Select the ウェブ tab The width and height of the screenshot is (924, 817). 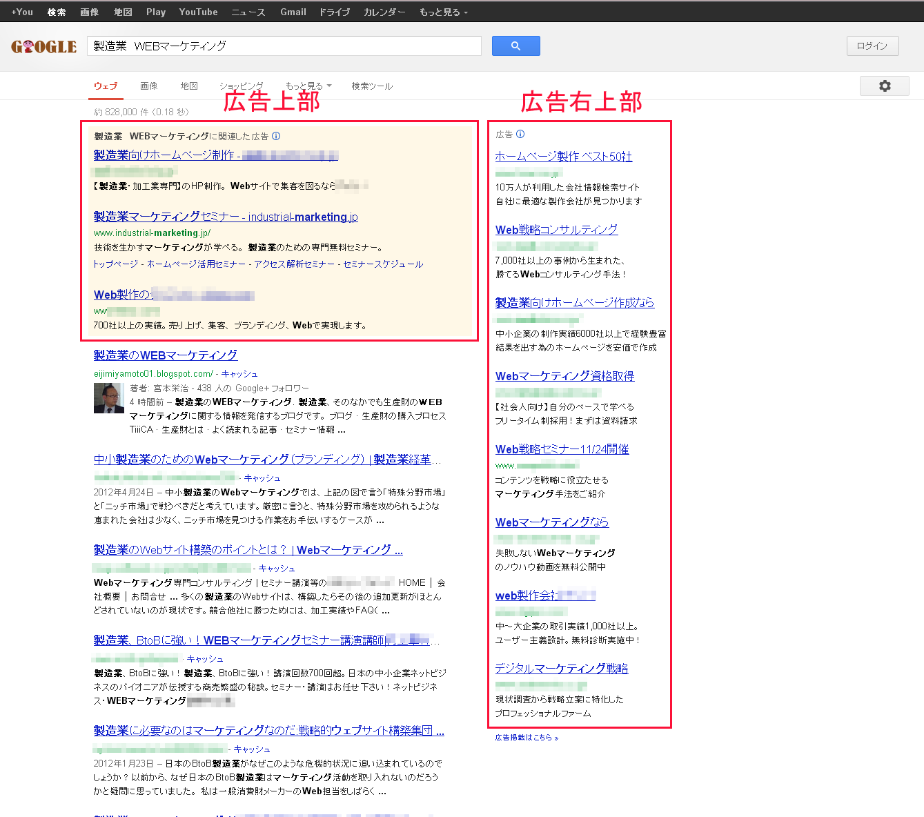(106, 86)
